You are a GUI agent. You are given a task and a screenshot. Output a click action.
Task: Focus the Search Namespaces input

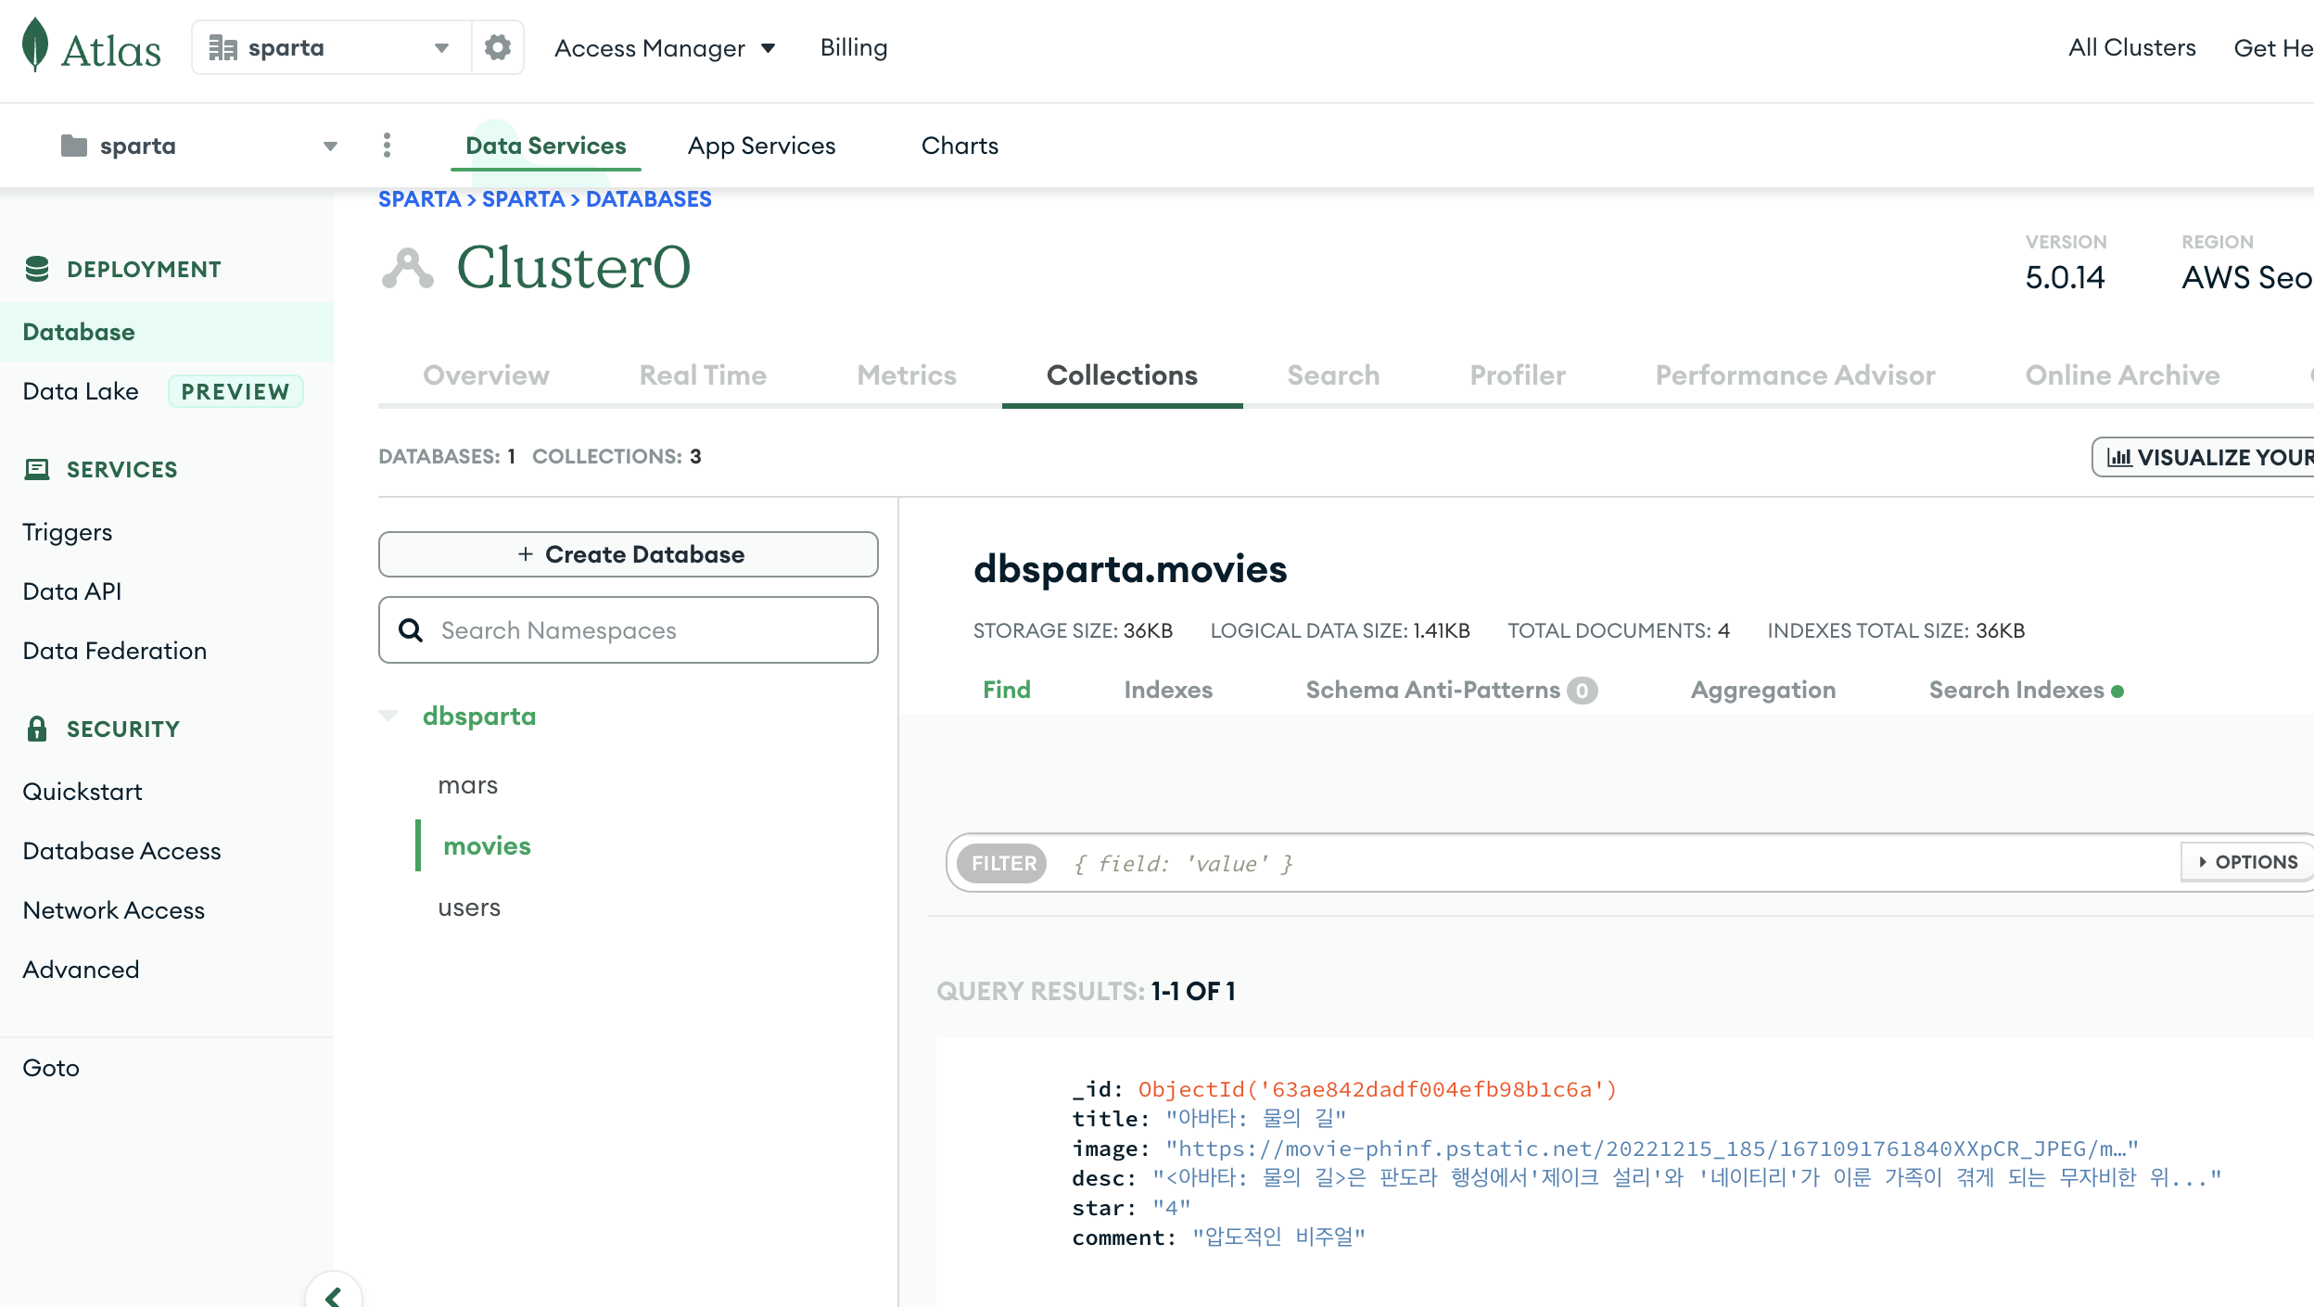coord(629,630)
